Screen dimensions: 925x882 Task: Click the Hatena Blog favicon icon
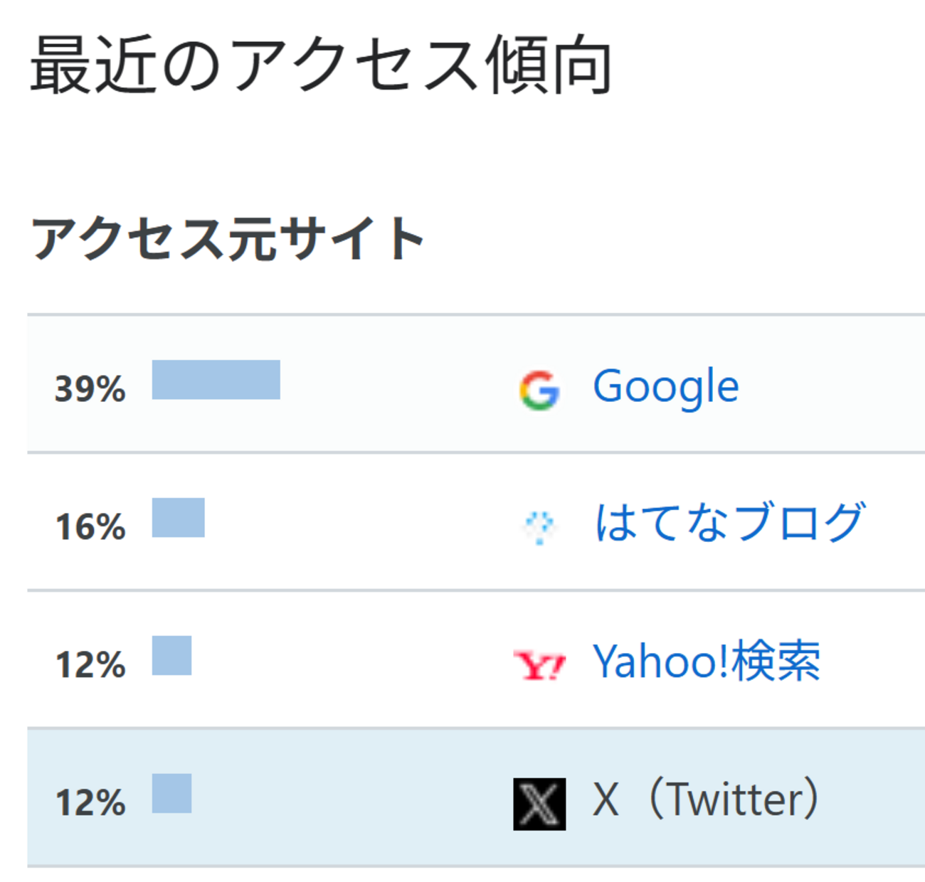click(539, 527)
